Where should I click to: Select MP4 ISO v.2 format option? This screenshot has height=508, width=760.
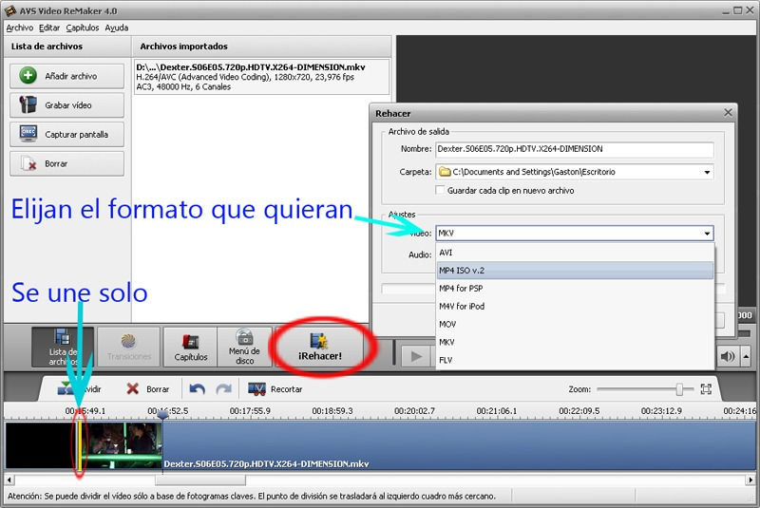[575, 271]
